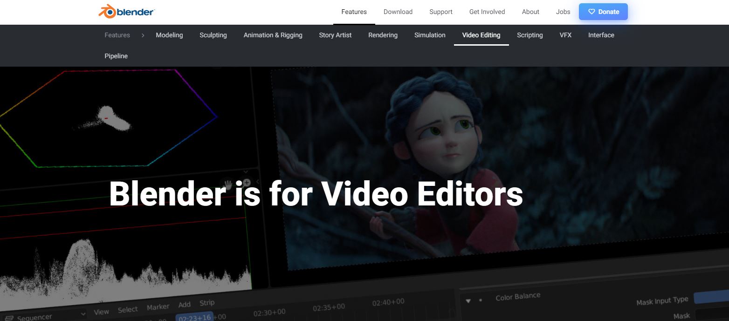
Task: Switch to the Scripting features tab
Action: pyautogui.click(x=530, y=35)
